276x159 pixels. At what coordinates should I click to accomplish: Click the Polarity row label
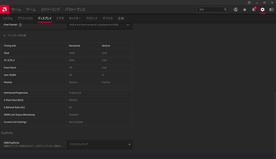coord(8,82)
